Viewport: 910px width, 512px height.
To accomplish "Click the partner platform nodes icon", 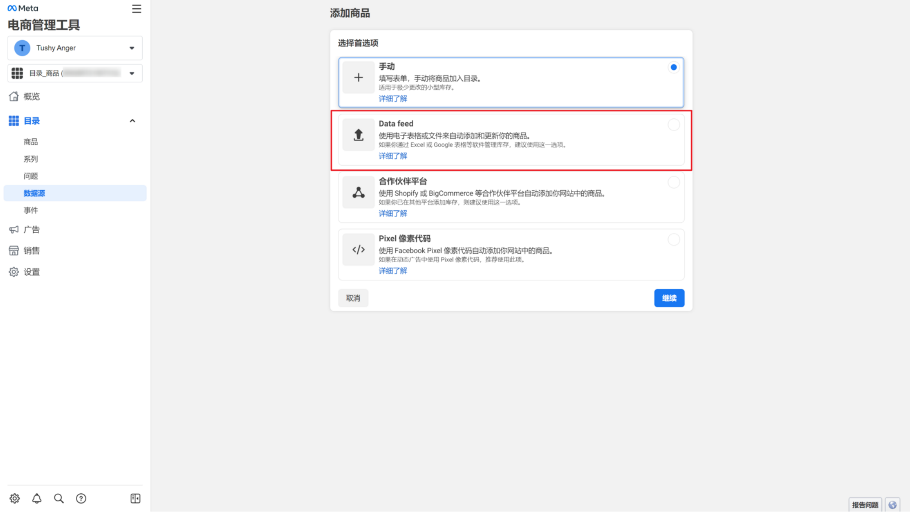I will click(x=358, y=192).
